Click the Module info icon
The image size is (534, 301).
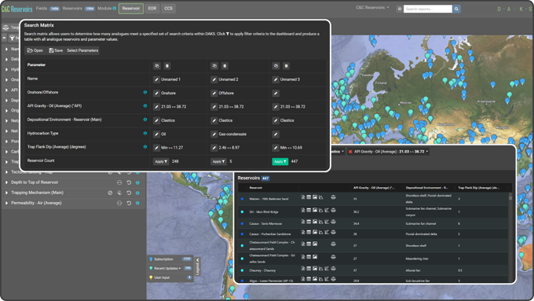(115, 9)
